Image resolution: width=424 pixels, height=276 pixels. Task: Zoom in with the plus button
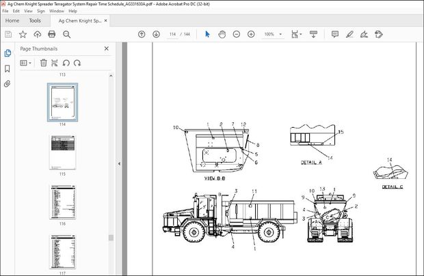coord(251,34)
